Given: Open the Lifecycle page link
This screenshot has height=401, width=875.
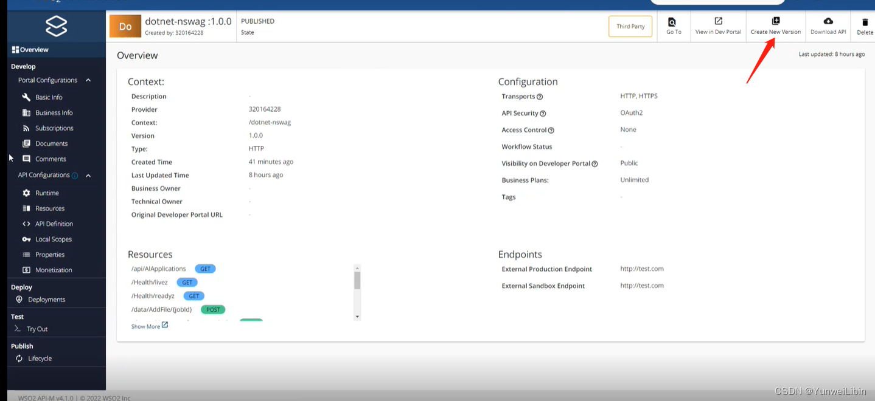Looking at the screenshot, I should 40,358.
